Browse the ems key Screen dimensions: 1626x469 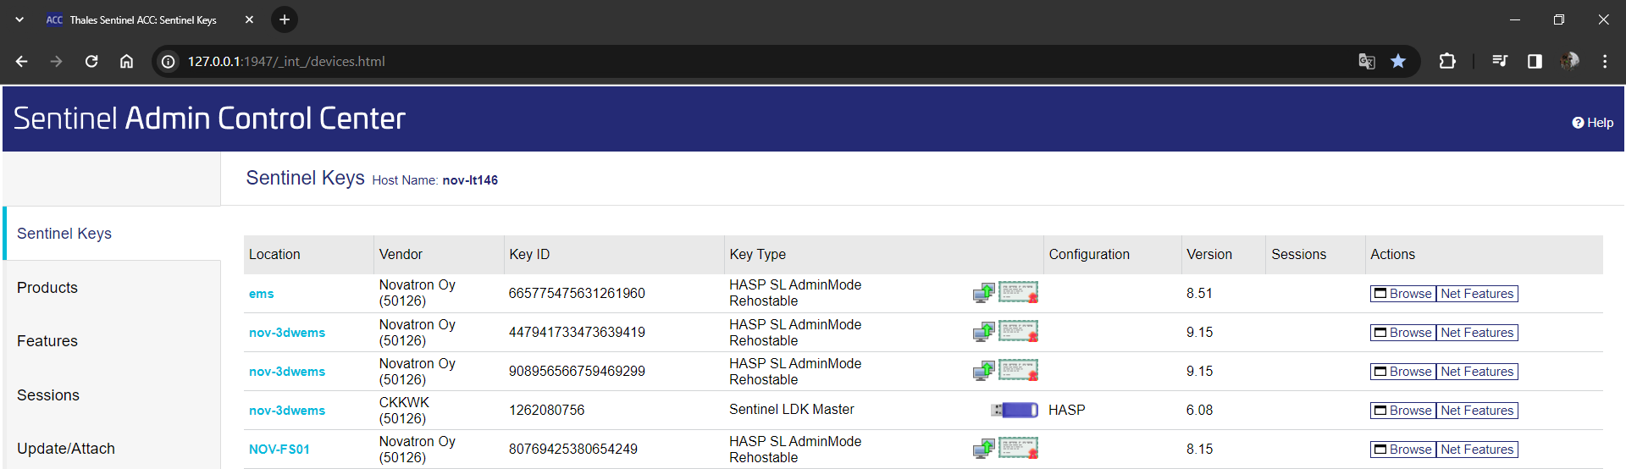click(x=1402, y=294)
